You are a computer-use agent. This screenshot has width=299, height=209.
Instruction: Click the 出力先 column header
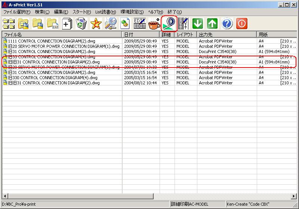coord(226,34)
